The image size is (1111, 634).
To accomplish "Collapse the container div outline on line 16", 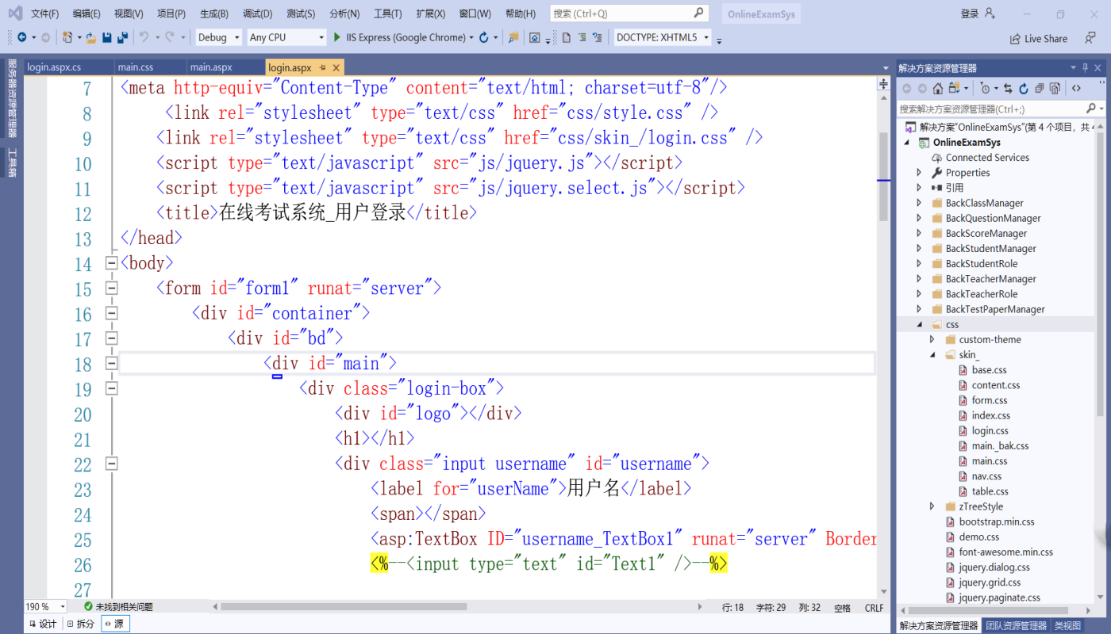I will 111,314.
